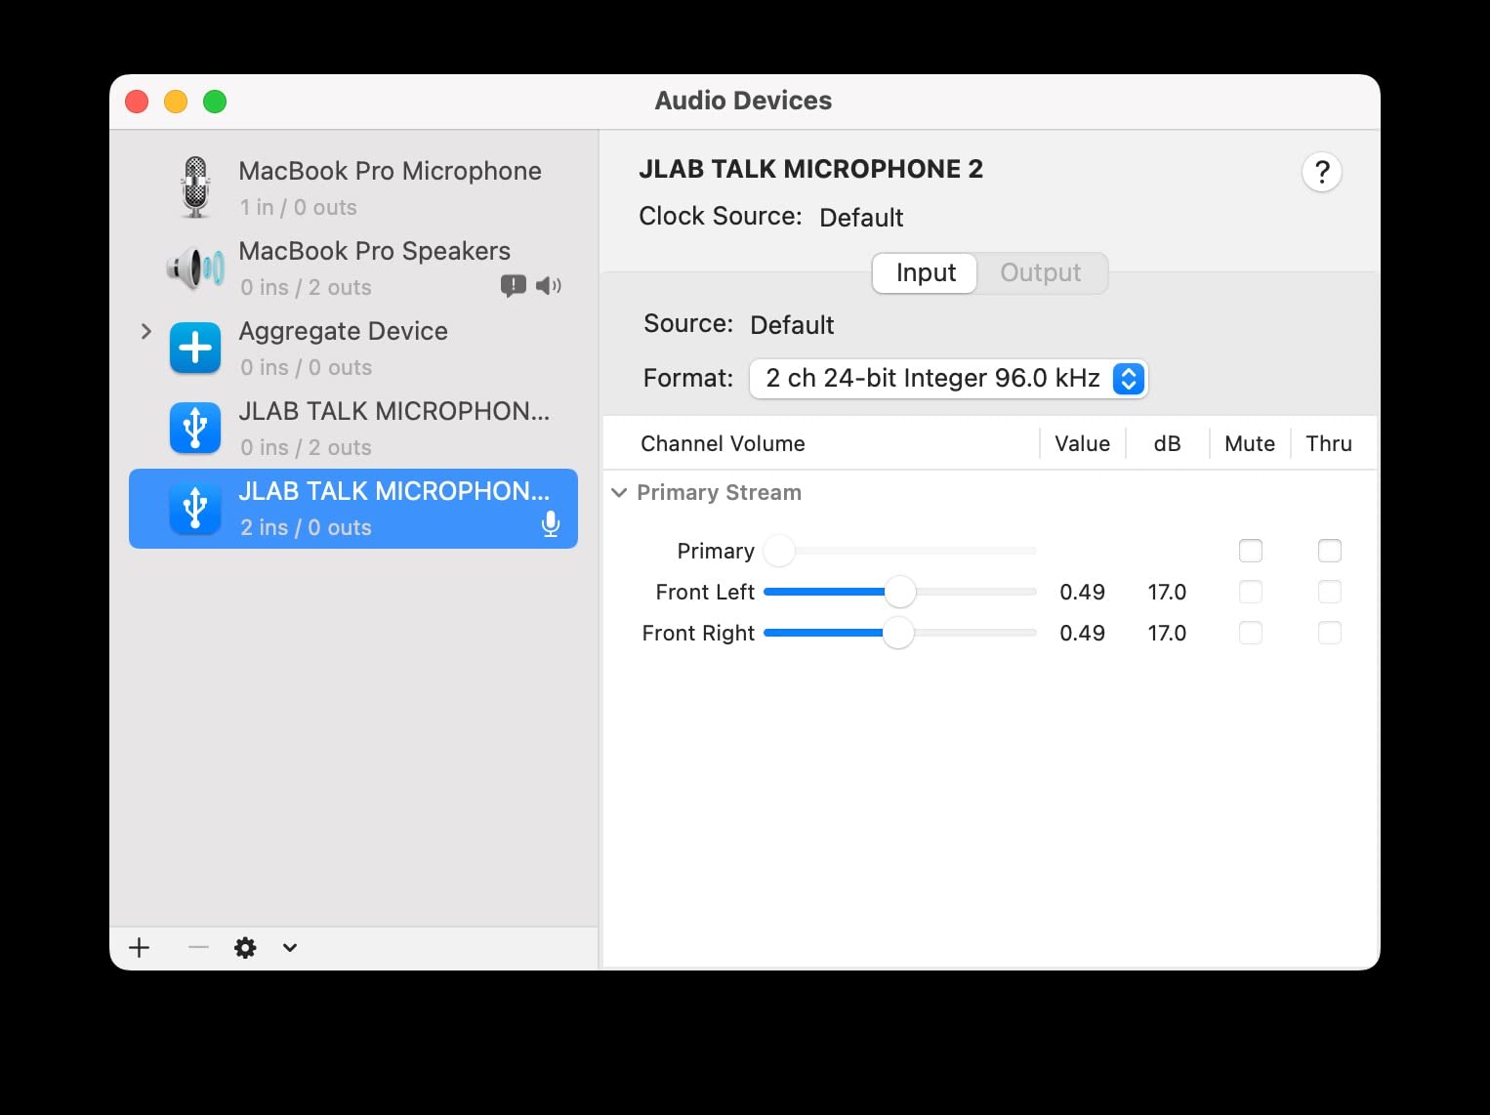The image size is (1490, 1115).
Task: Expand the Aggregate Device disclosure arrow
Action: pos(146,331)
